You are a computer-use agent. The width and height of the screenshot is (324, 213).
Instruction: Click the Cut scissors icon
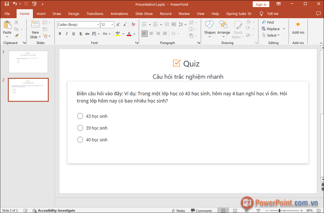point(16,22)
